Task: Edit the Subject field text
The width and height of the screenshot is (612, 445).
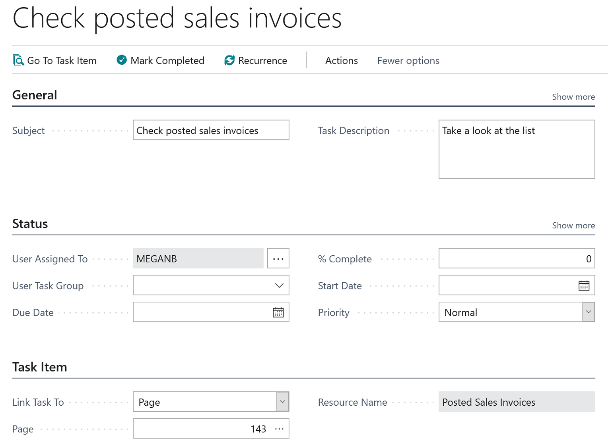Action: [211, 130]
